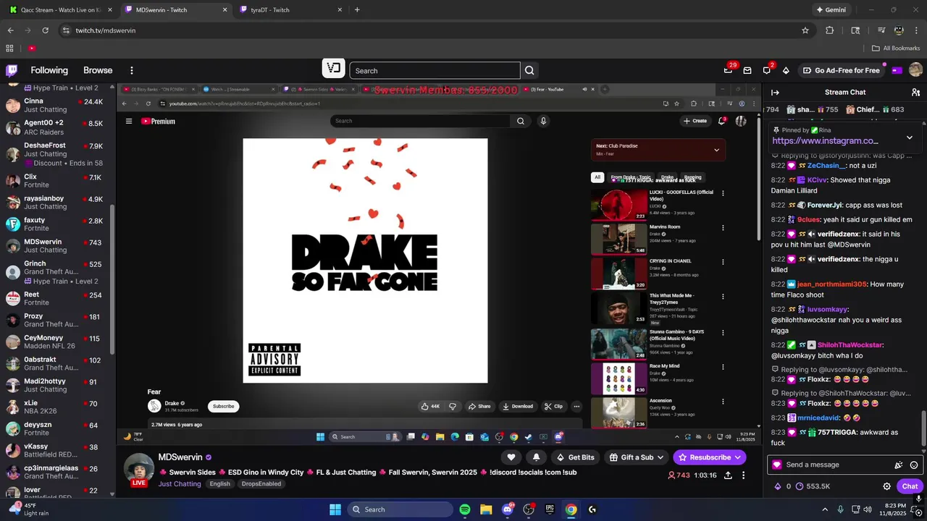Viewport: 927px width, 521px height.
Task: Click the share stream icon
Action: (728, 475)
